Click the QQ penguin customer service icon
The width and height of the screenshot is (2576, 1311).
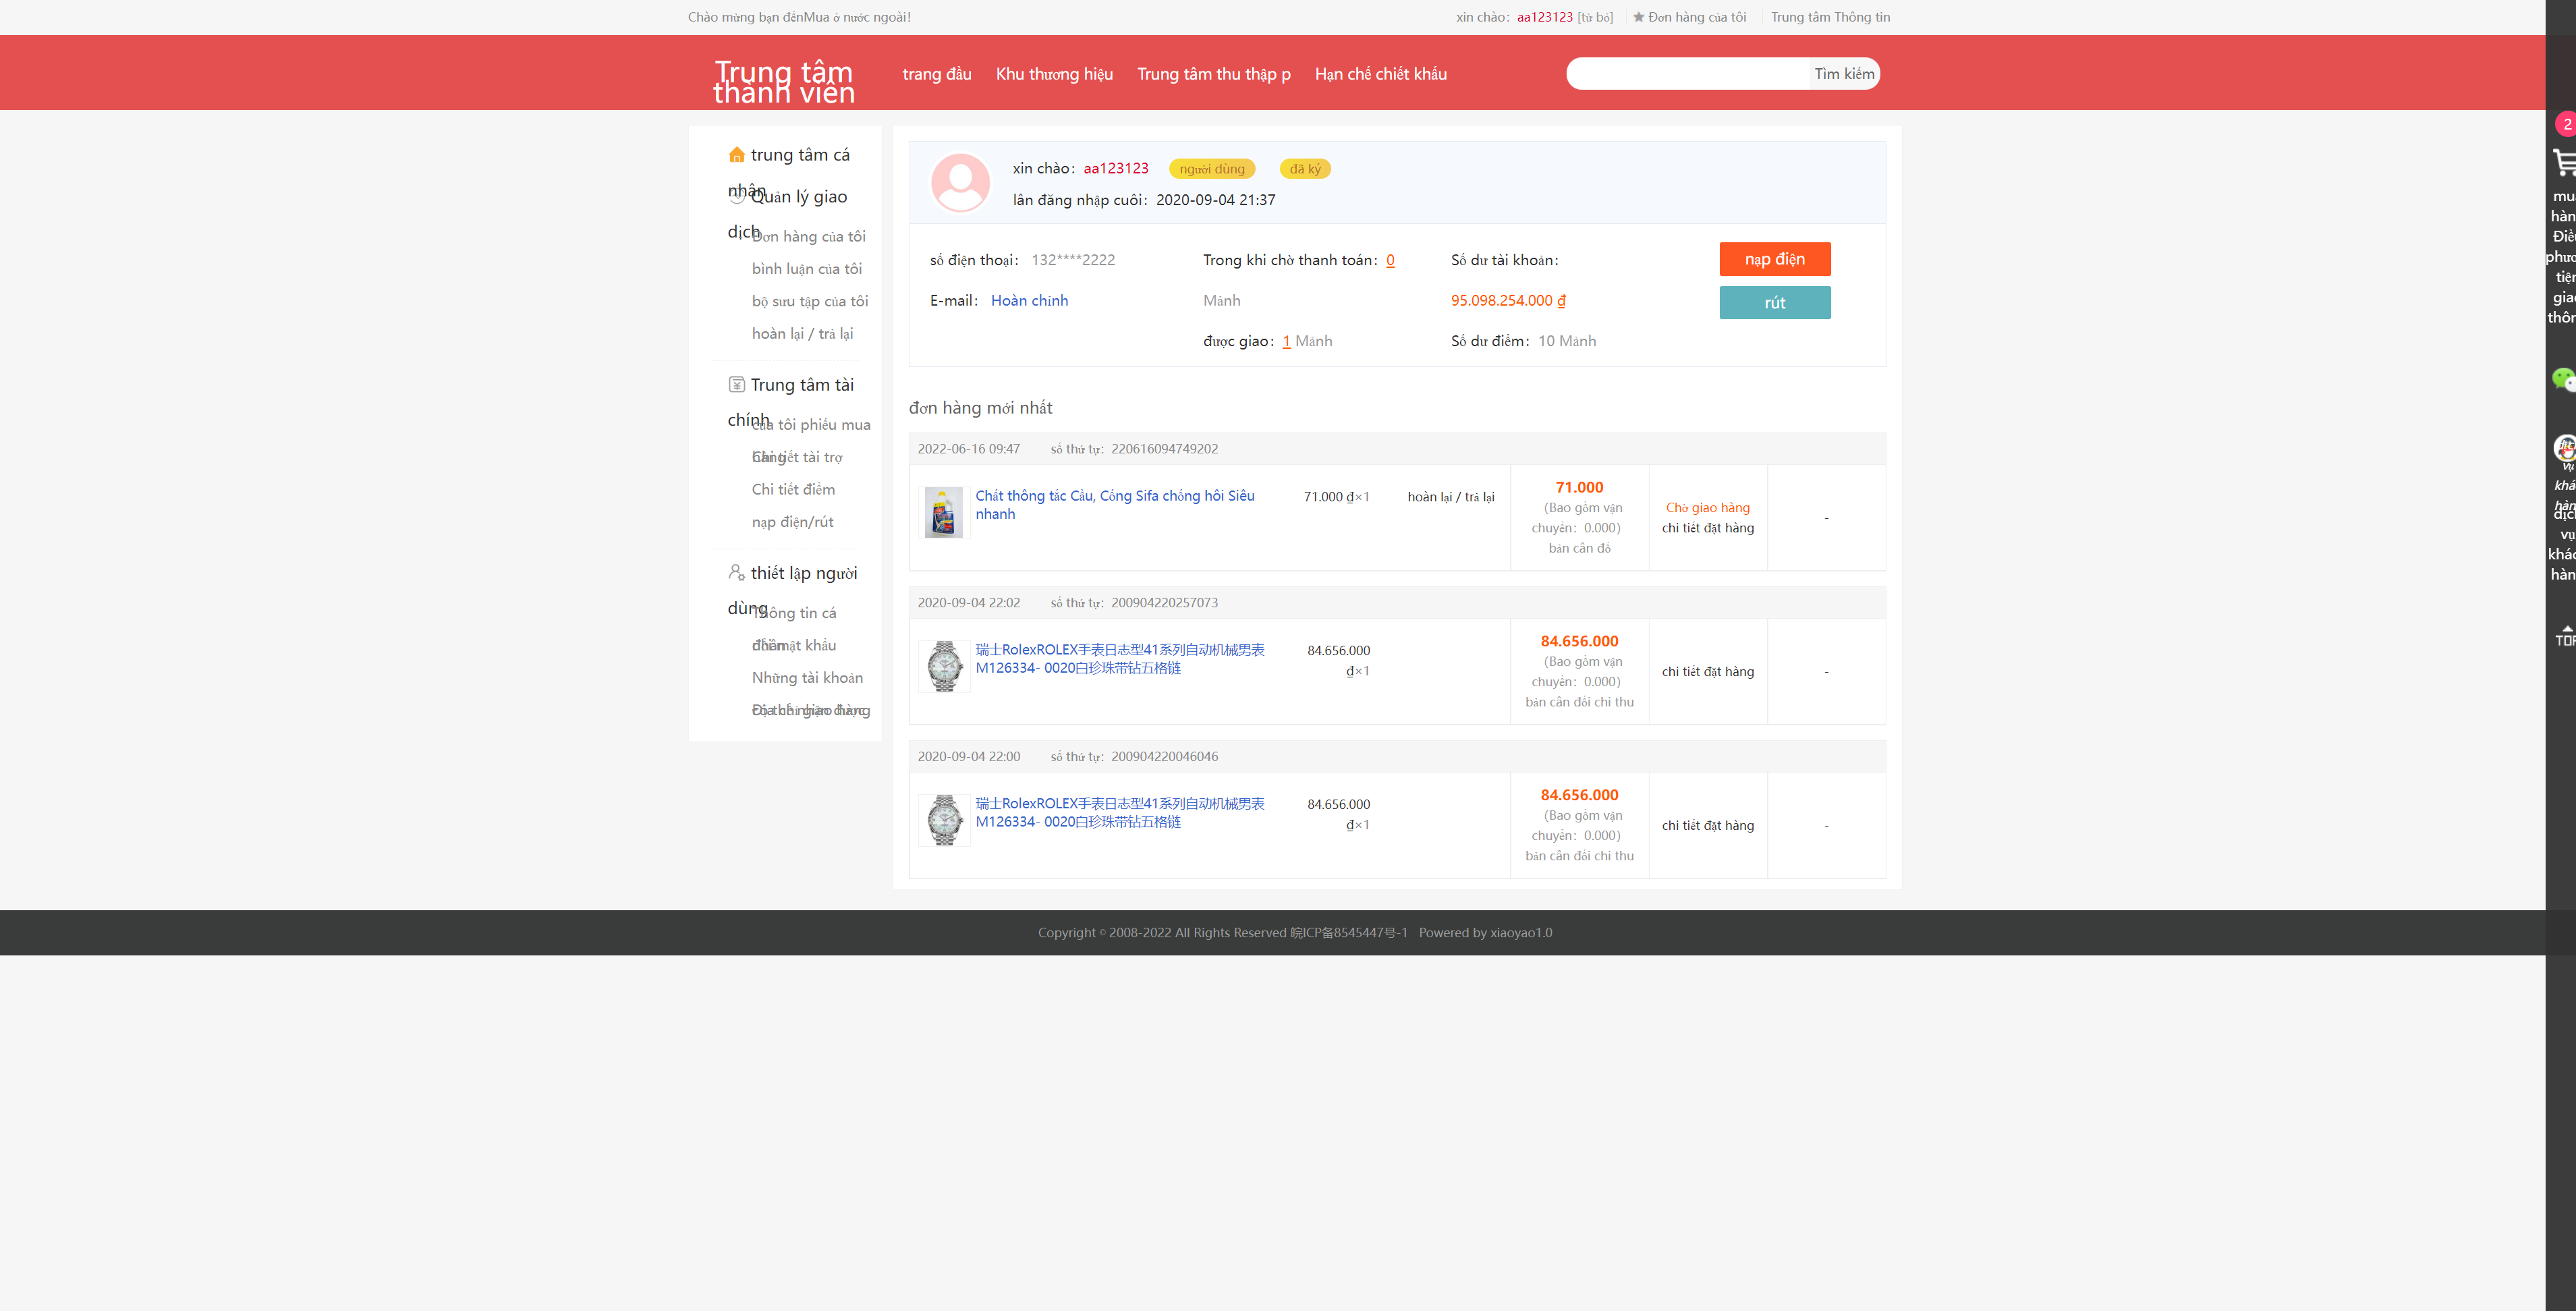pyautogui.click(x=2564, y=448)
